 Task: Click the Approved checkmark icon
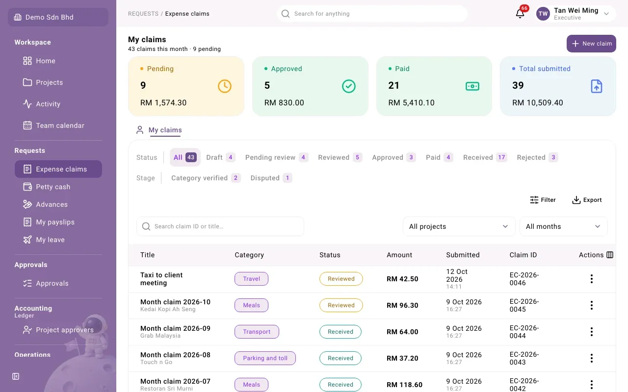coord(348,86)
